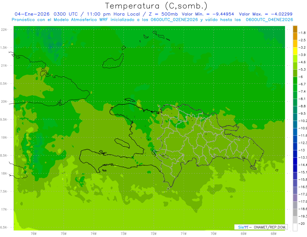Click the "-4.6" colorbar label
Screen dimensions: 307x237
[303, 62]
